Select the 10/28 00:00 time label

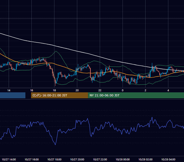coord(123,159)
